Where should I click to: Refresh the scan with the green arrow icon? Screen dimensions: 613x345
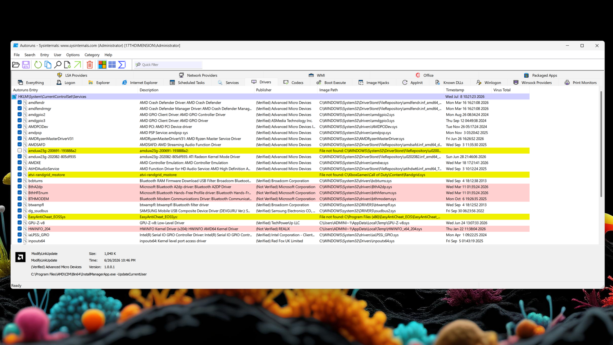click(x=38, y=65)
